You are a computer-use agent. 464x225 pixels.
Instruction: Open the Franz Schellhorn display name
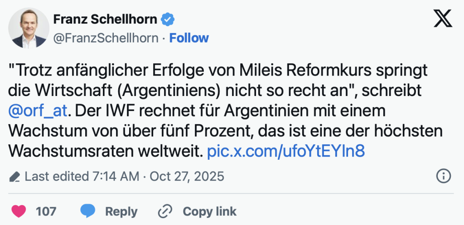point(106,19)
